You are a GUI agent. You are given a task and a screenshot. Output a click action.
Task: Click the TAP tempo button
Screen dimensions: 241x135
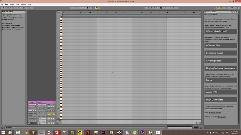coord(4,8)
